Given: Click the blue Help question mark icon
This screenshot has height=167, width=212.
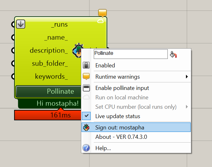Looking at the screenshot, I should (x=86, y=148).
